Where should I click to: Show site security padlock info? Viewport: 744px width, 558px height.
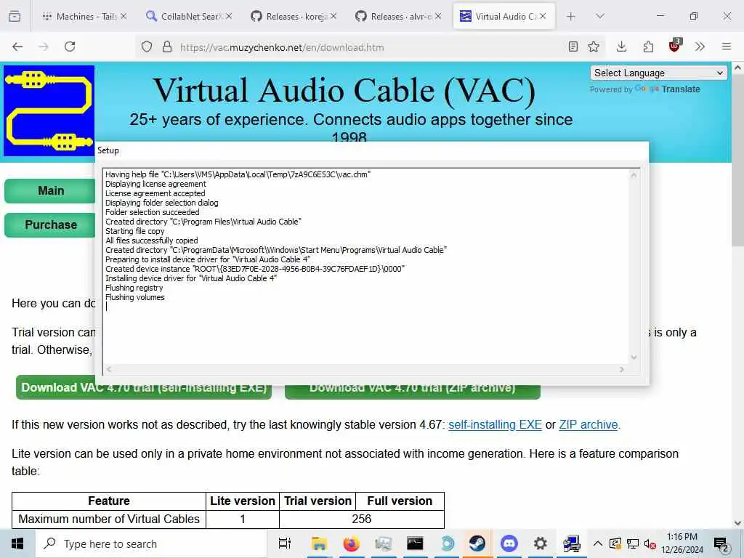pos(166,47)
